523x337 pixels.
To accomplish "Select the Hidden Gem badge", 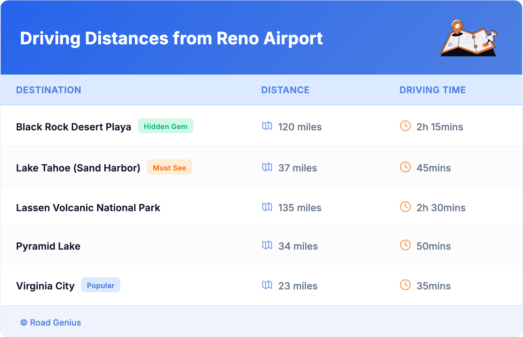I will pos(165,126).
